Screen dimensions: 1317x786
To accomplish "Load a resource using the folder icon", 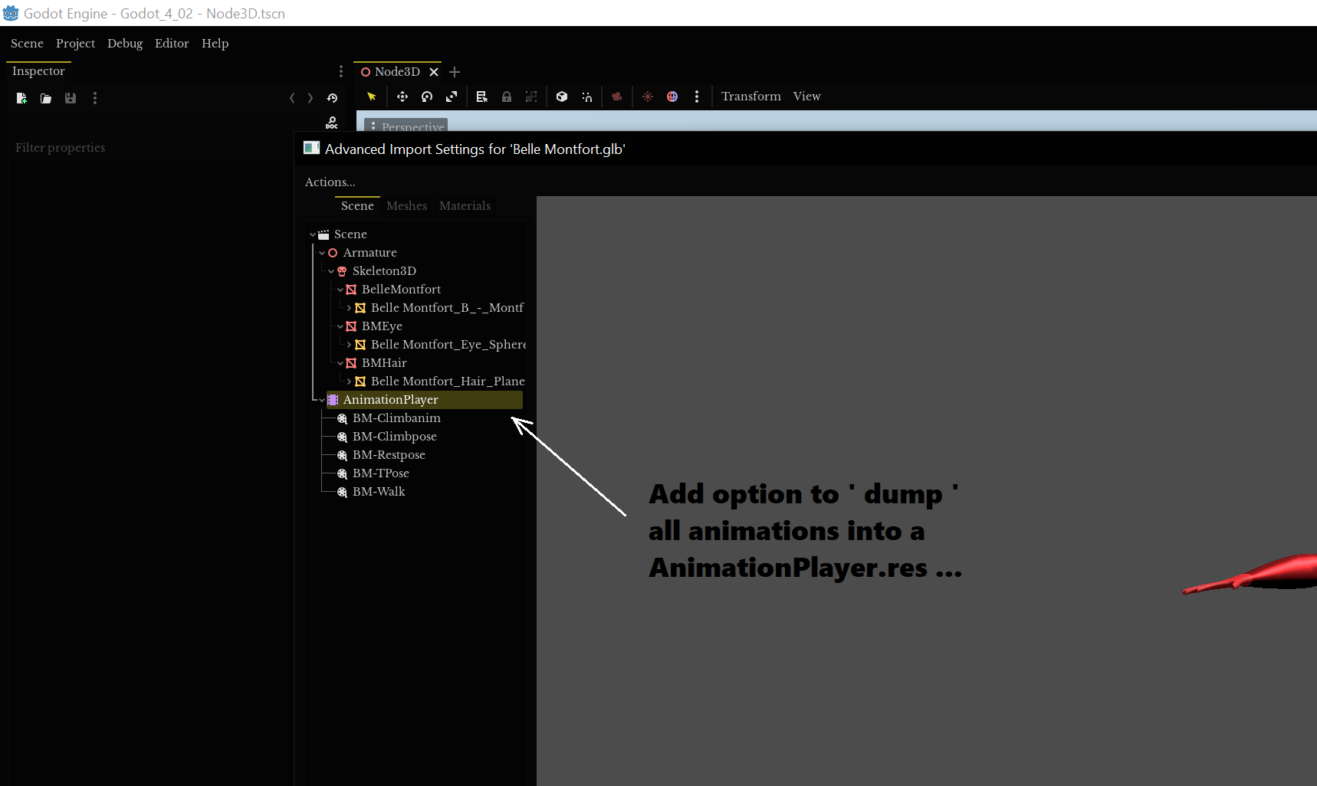I will (x=45, y=98).
